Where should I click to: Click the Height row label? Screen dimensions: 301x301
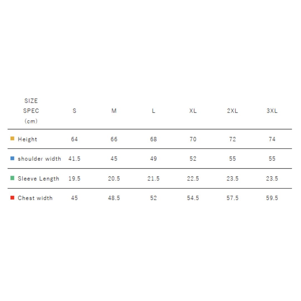click(27, 139)
